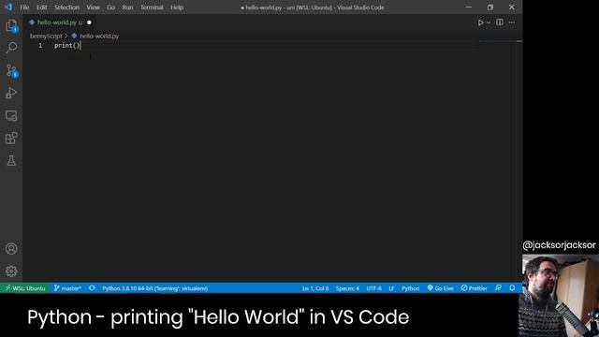Click Prettier in status bar
This screenshot has height=337, width=599.
click(x=474, y=288)
